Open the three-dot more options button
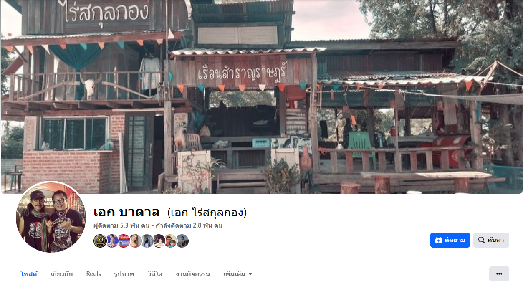Screen dimensions: 523x281 point(499,274)
